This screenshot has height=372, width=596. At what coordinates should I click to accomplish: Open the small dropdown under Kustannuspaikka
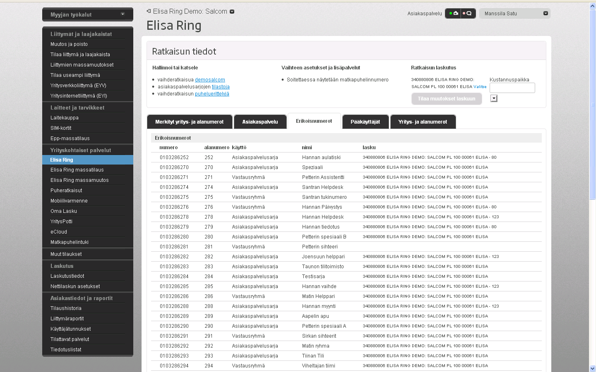(494, 98)
